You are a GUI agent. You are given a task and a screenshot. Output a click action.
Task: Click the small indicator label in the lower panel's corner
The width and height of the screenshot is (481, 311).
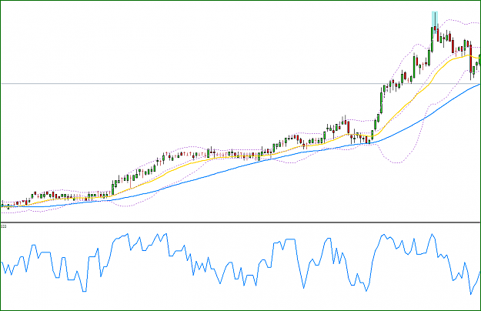pos(3,226)
